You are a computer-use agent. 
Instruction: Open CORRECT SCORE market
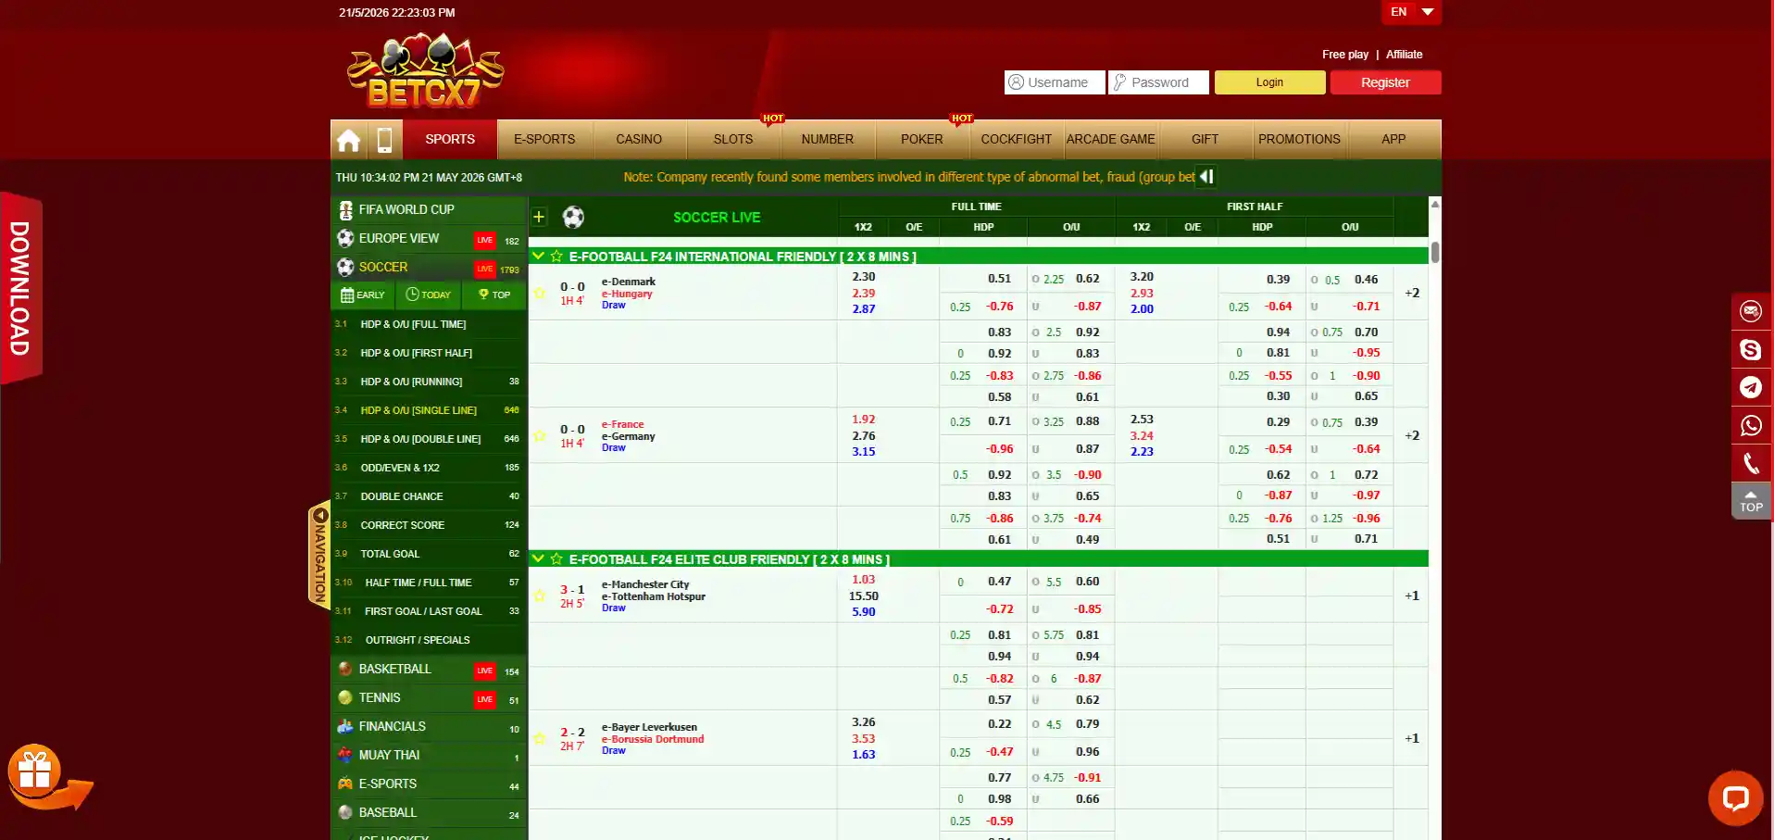pos(429,525)
